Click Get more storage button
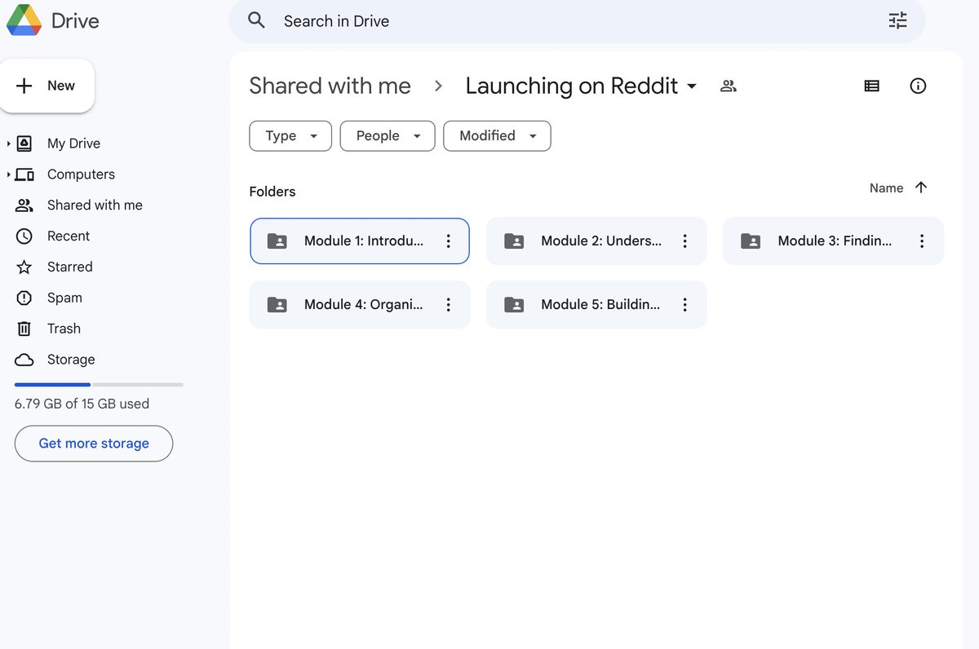The image size is (979, 649). pos(94,444)
